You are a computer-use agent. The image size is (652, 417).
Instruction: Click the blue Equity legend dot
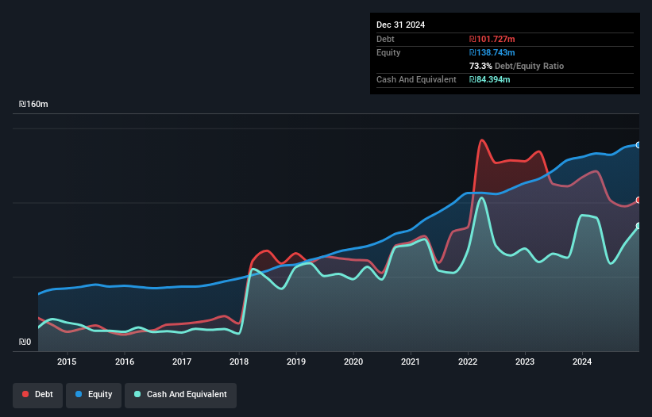point(79,394)
